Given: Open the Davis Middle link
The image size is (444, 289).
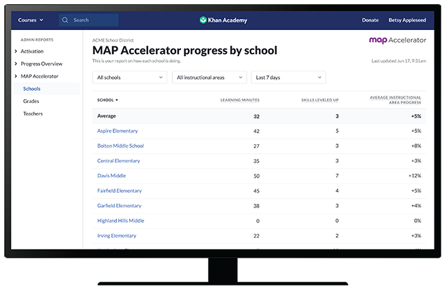Looking at the screenshot, I should [x=111, y=176].
